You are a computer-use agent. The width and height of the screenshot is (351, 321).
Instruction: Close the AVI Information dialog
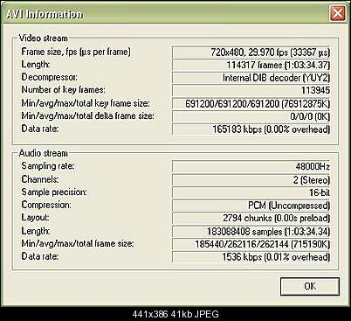338,14
